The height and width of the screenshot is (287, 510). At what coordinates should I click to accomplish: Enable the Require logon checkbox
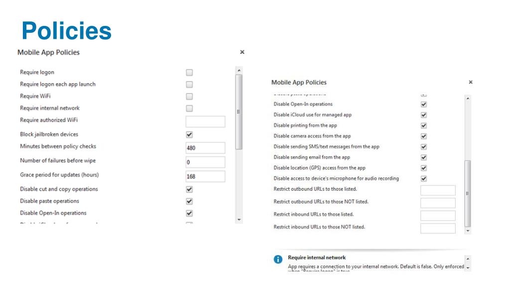(x=189, y=73)
